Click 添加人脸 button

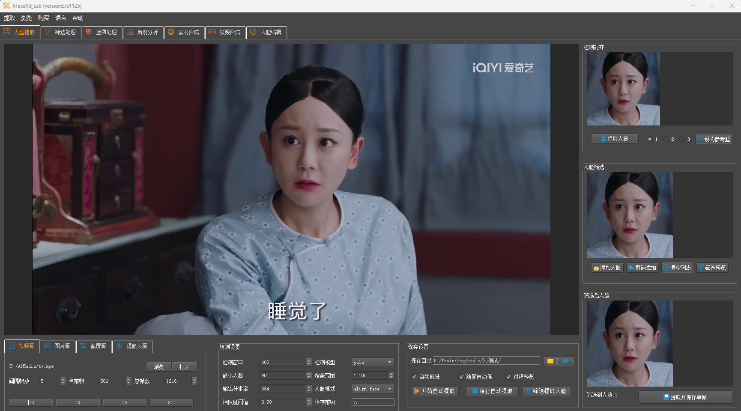[x=607, y=268]
